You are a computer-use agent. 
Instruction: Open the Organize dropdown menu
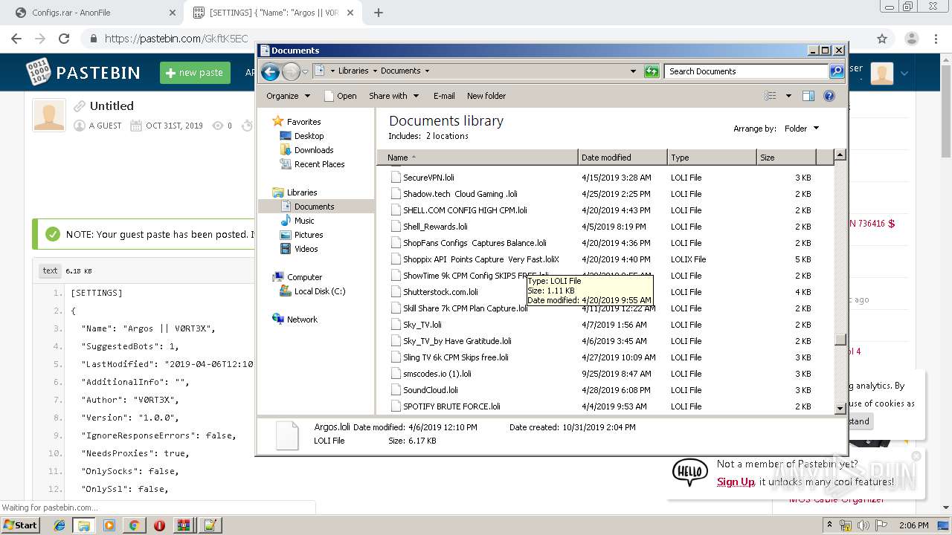click(x=288, y=96)
